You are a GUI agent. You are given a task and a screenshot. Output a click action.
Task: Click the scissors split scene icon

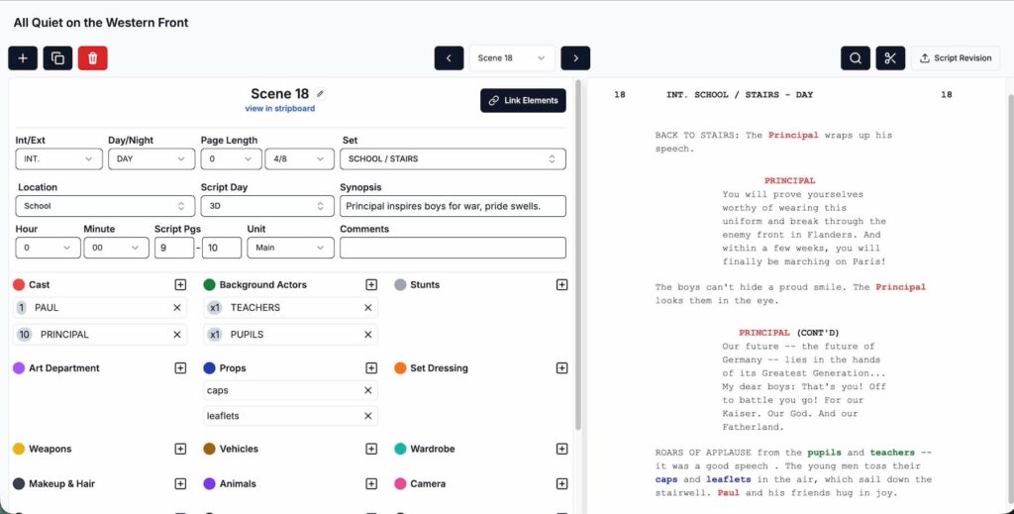[890, 58]
